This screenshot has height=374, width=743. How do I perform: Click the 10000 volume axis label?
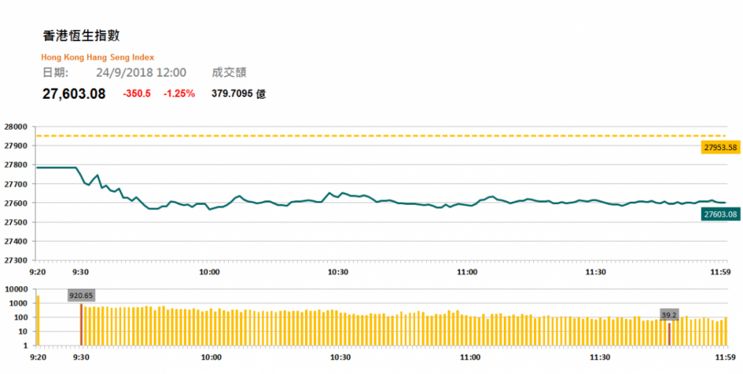pyautogui.click(x=17, y=289)
